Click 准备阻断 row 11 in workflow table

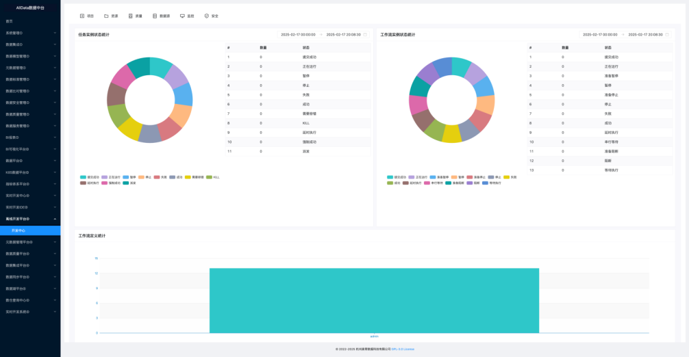pyautogui.click(x=600, y=151)
